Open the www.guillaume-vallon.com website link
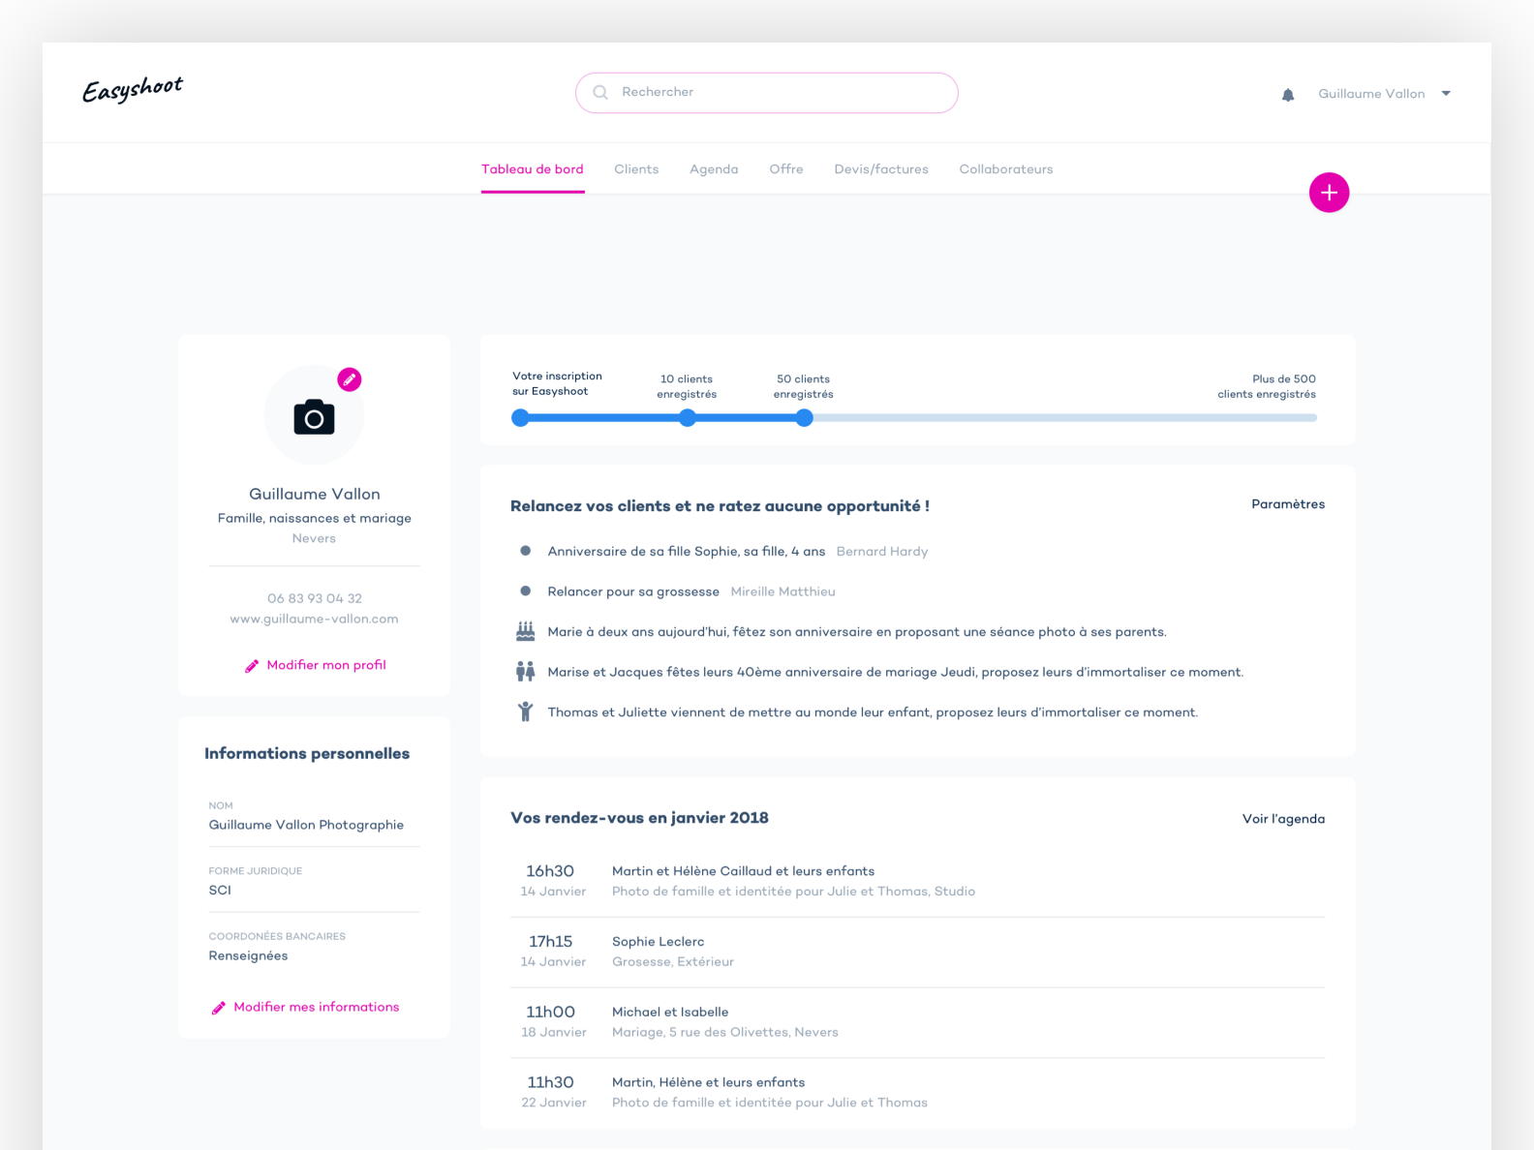The image size is (1534, 1150). pyautogui.click(x=314, y=619)
